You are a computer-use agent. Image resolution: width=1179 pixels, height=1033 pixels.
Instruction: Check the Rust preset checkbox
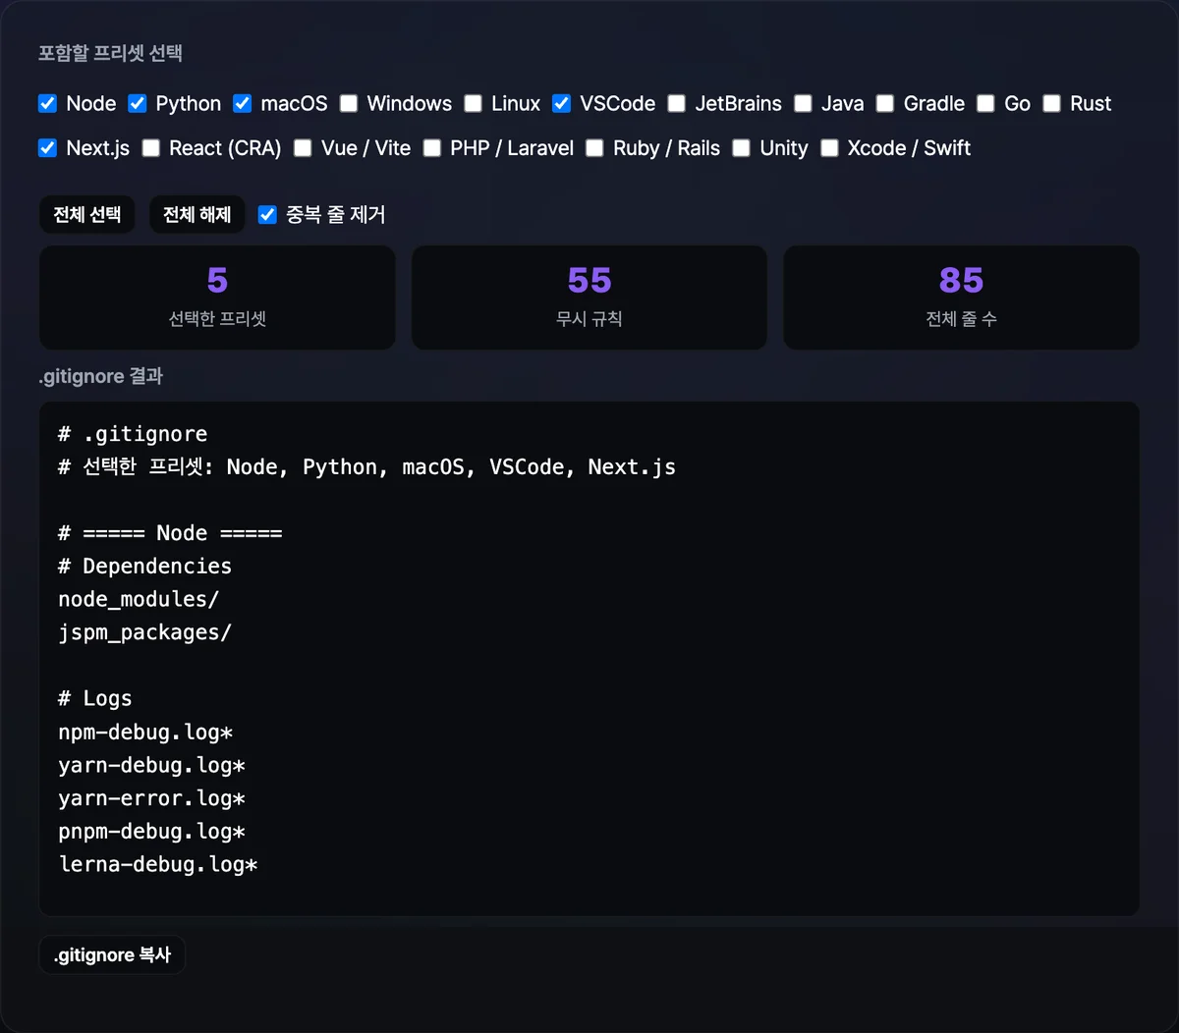tap(1052, 103)
